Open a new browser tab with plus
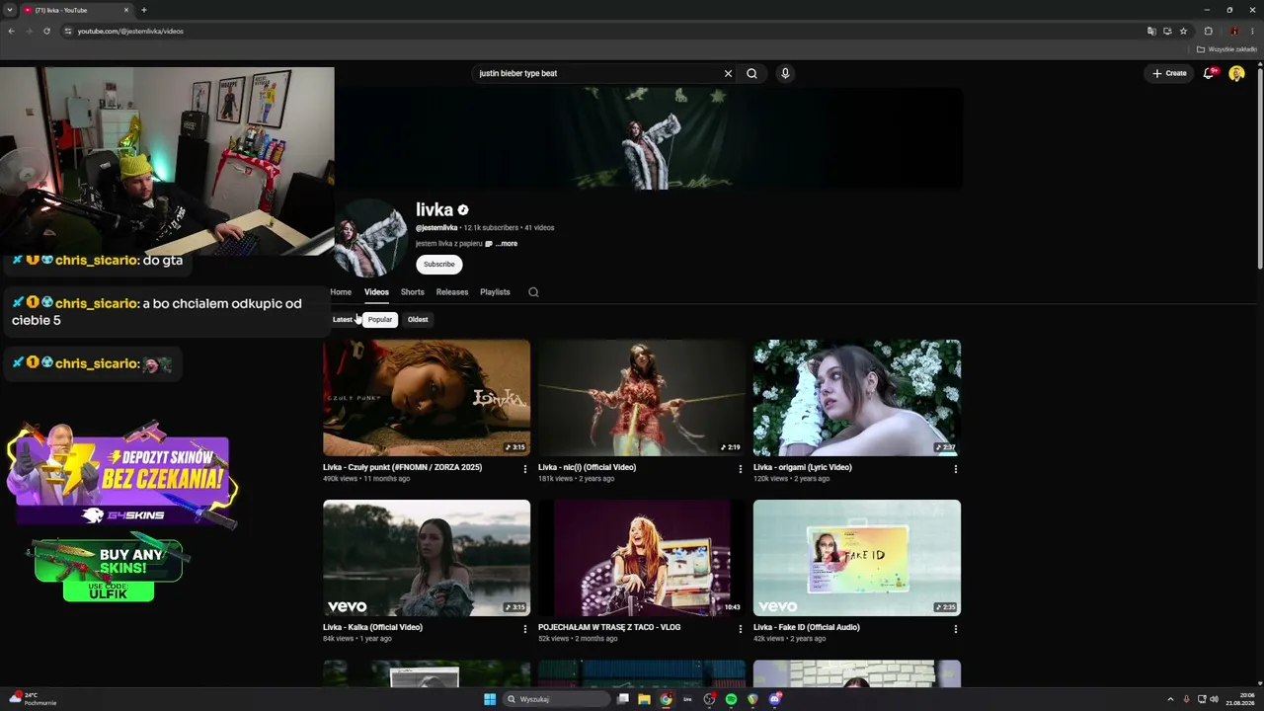The width and height of the screenshot is (1264, 711). click(x=144, y=10)
